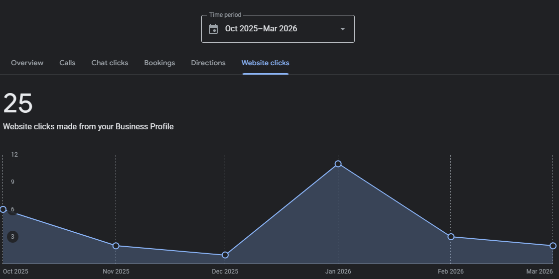Select the Mar 2026 data point circle
Image resolution: width=559 pixels, height=279 pixels.
553,246
